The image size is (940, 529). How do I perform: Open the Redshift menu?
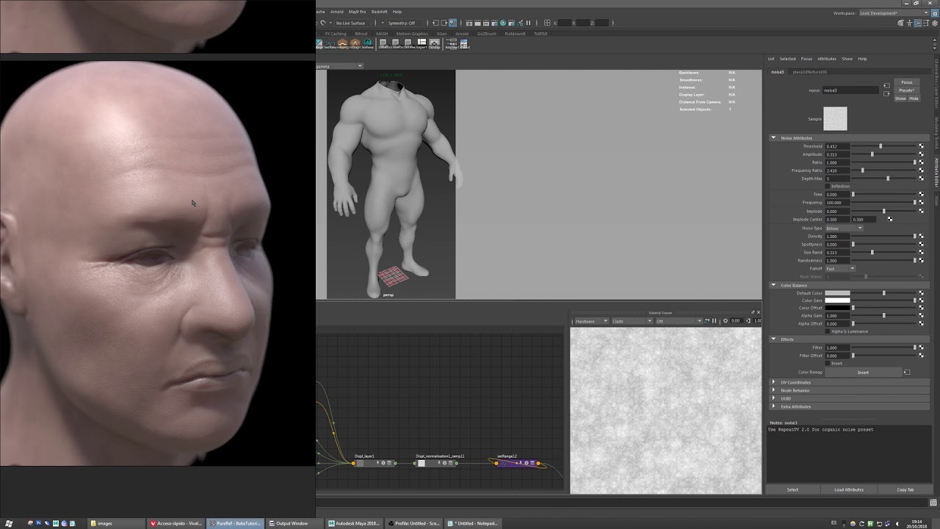coord(379,12)
